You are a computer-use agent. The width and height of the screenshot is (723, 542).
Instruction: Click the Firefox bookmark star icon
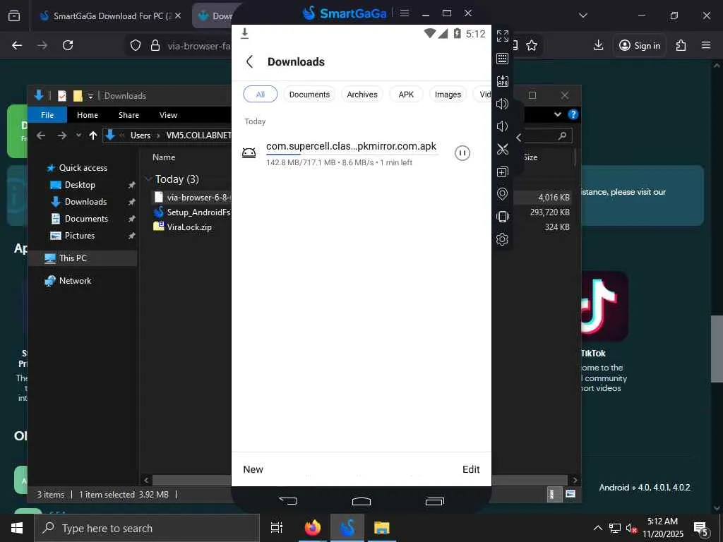(532, 45)
